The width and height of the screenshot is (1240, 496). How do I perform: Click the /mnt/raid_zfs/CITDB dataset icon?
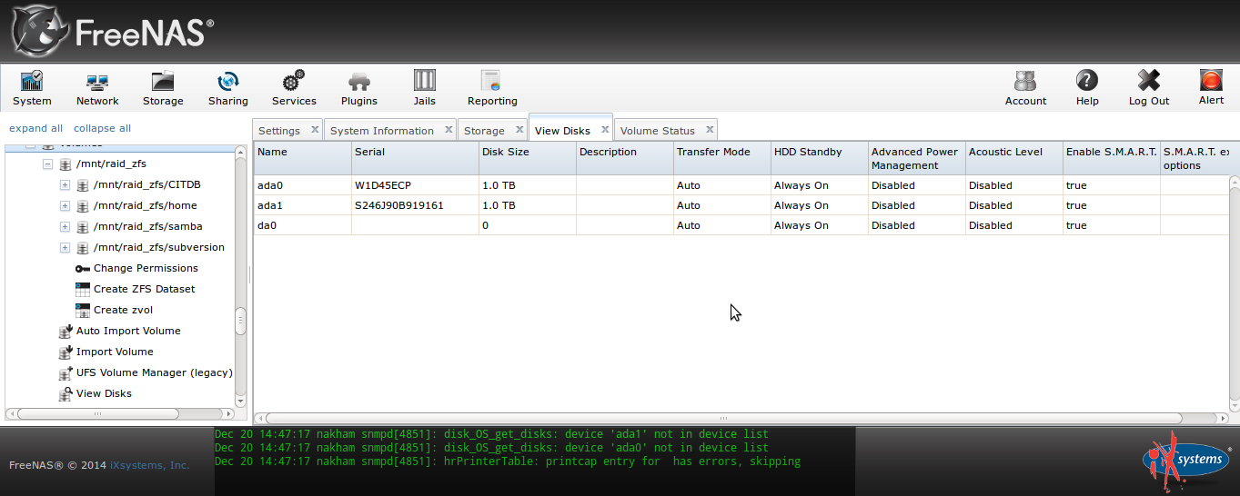point(83,185)
